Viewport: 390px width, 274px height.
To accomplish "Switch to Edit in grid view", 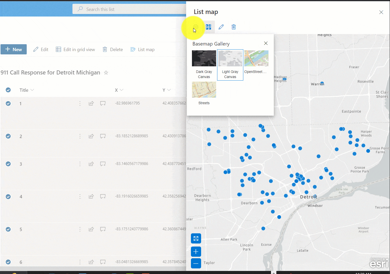I will click(76, 49).
